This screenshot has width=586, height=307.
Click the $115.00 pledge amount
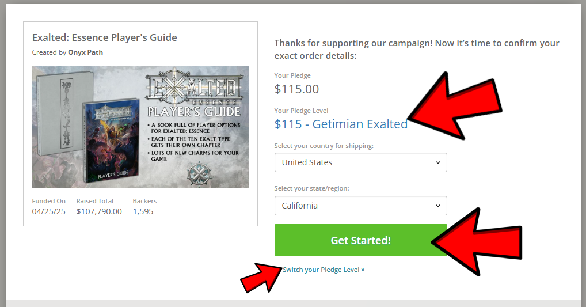[296, 89]
